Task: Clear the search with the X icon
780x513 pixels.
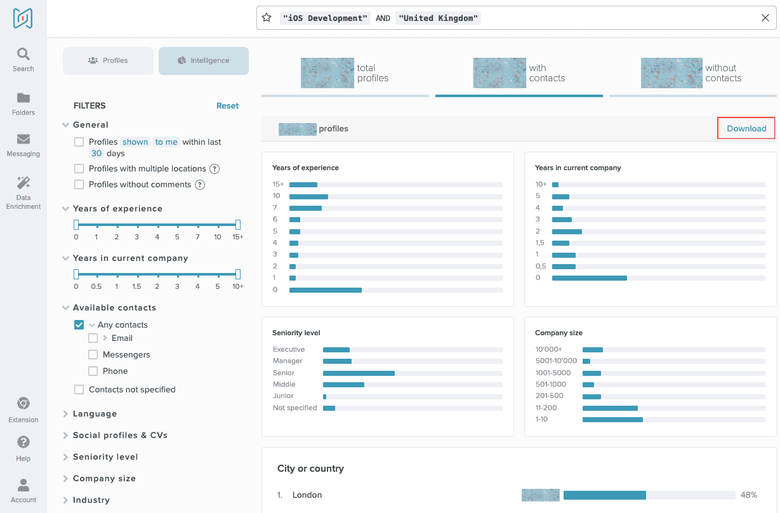Action: [765, 18]
